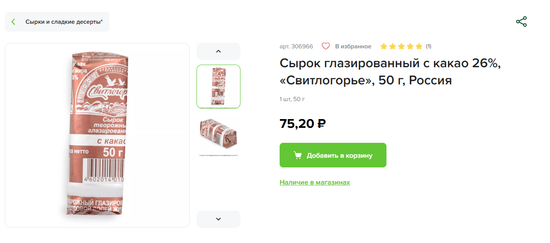550x243 pixels.
Task: Click the heart favorites icon
Action: [326, 46]
